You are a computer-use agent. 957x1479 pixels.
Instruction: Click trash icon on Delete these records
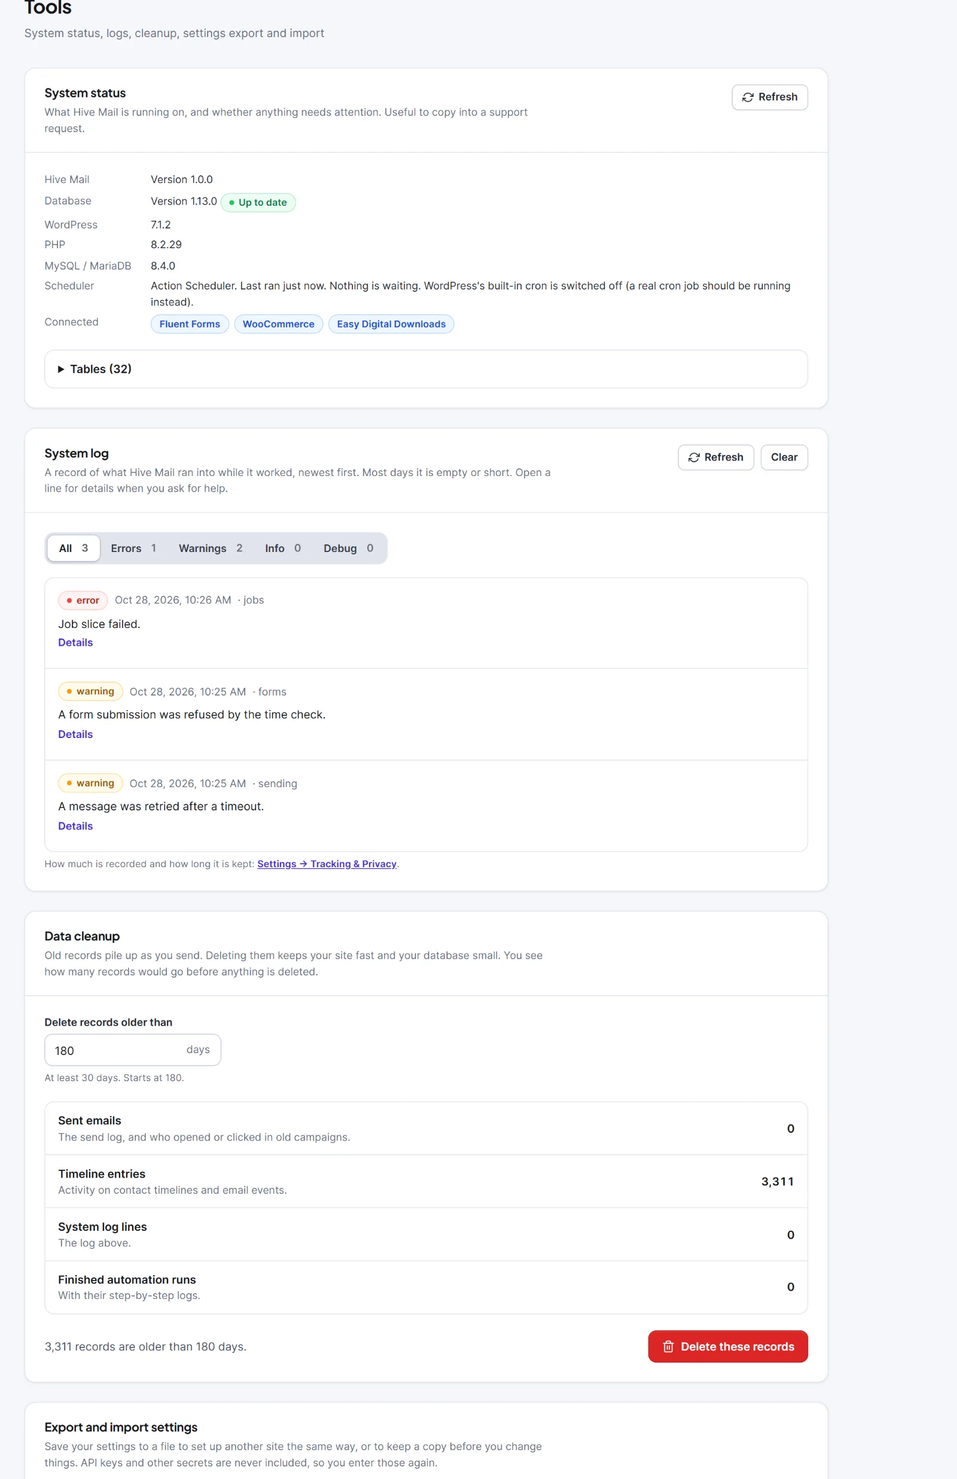668,1346
